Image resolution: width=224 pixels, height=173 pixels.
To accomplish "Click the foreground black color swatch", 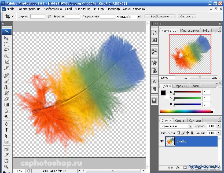I will tap(163, 93).
